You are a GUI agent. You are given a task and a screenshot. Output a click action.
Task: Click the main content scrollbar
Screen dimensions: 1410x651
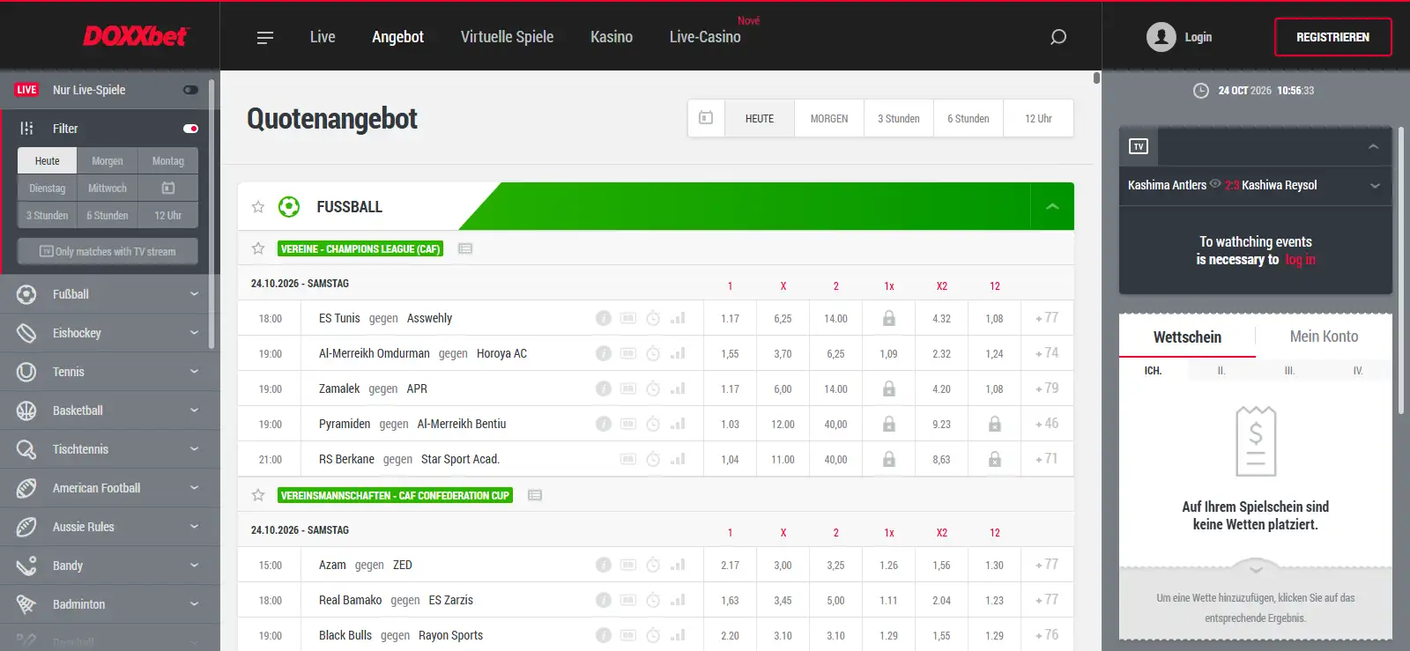(1096, 78)
